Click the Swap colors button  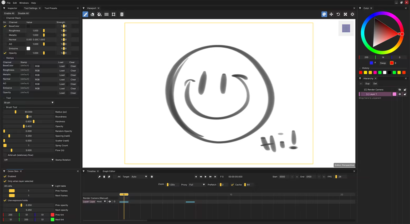pyautogui.click(x=383, y=63)
